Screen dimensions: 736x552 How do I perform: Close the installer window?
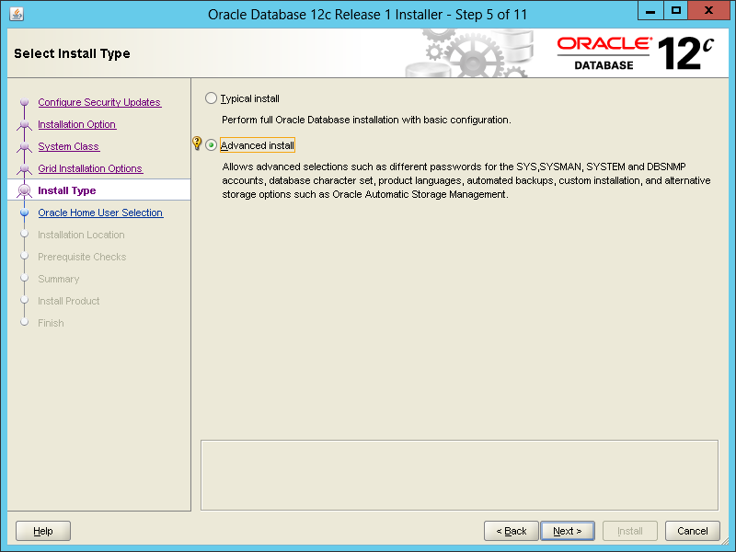(708, 11)
